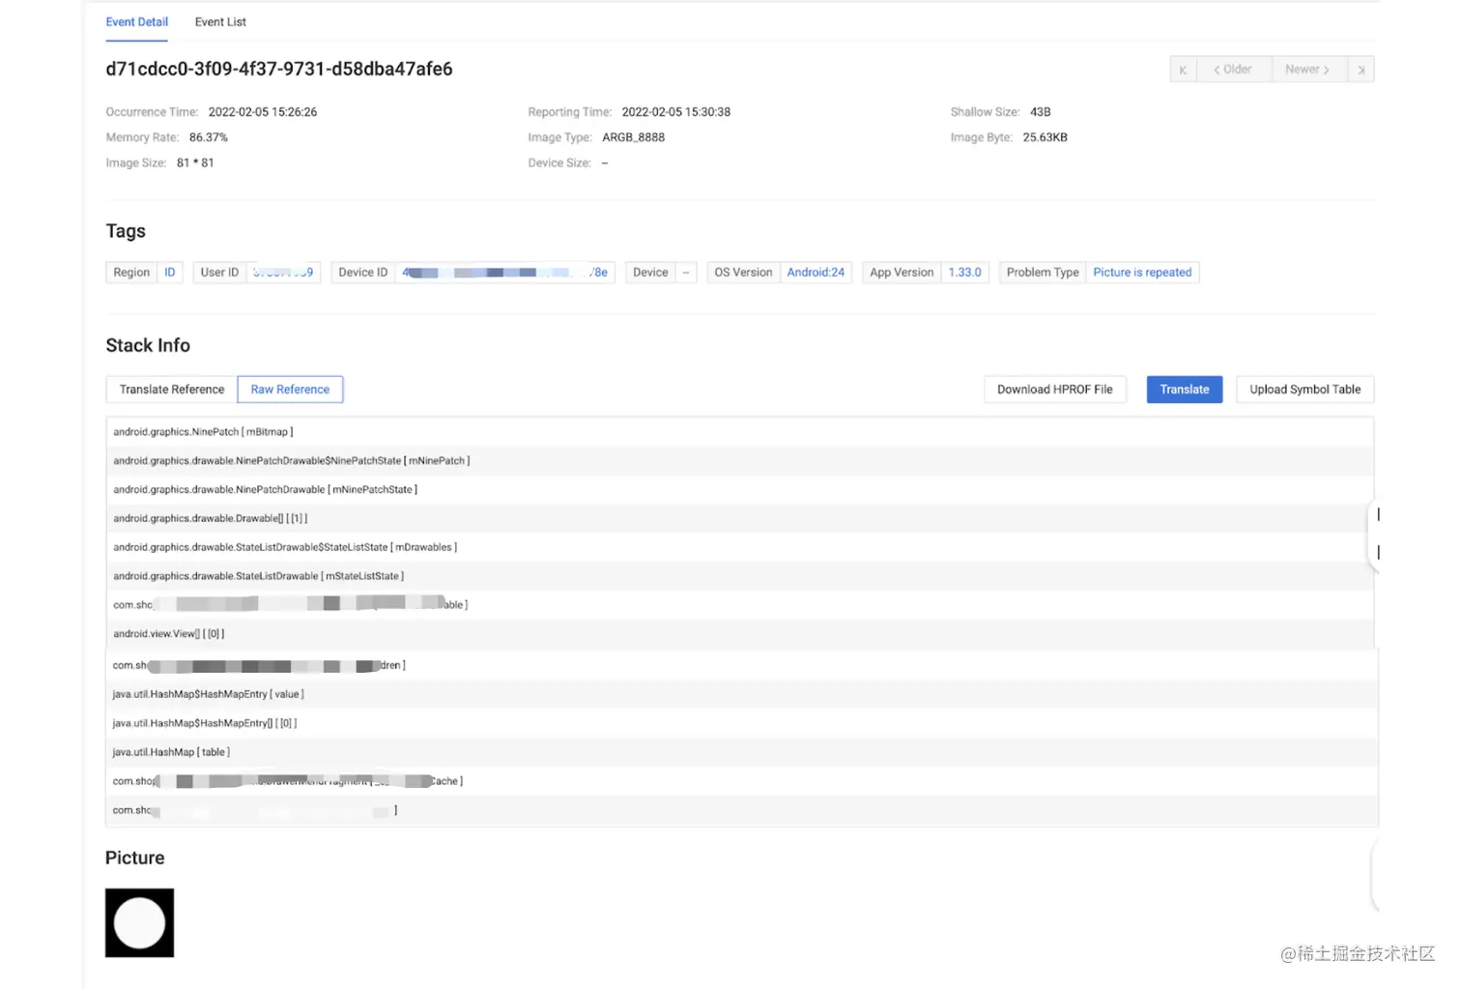Go to the Older event
1461x989 pixels.
[x=1234, y=70]
